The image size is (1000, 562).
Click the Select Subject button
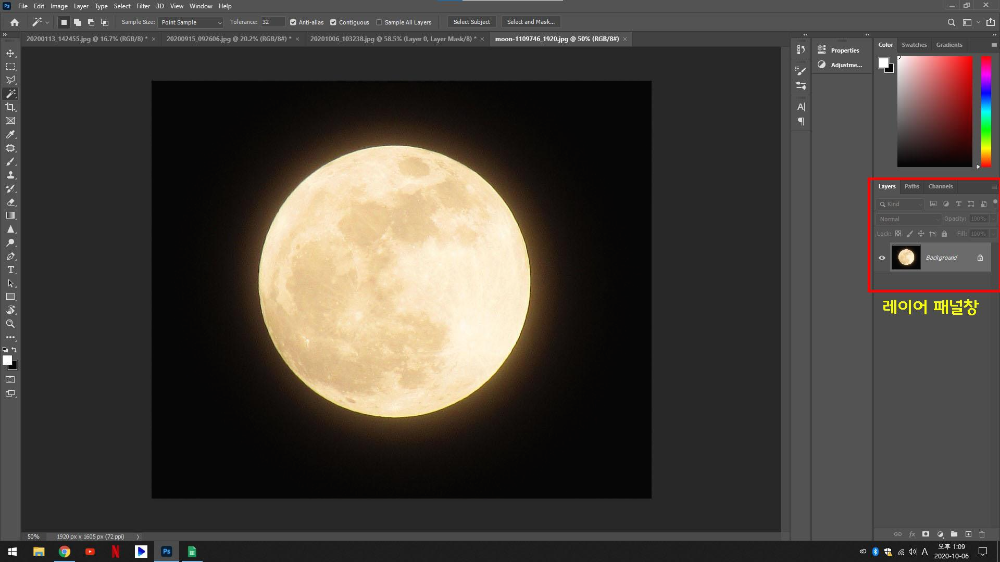pos(471,22)
